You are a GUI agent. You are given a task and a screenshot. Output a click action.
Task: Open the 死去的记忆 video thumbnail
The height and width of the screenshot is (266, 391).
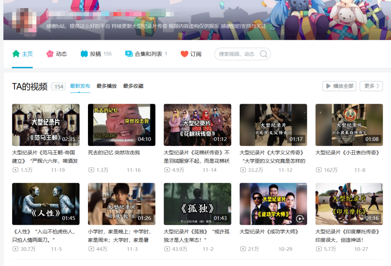point(122,125)
